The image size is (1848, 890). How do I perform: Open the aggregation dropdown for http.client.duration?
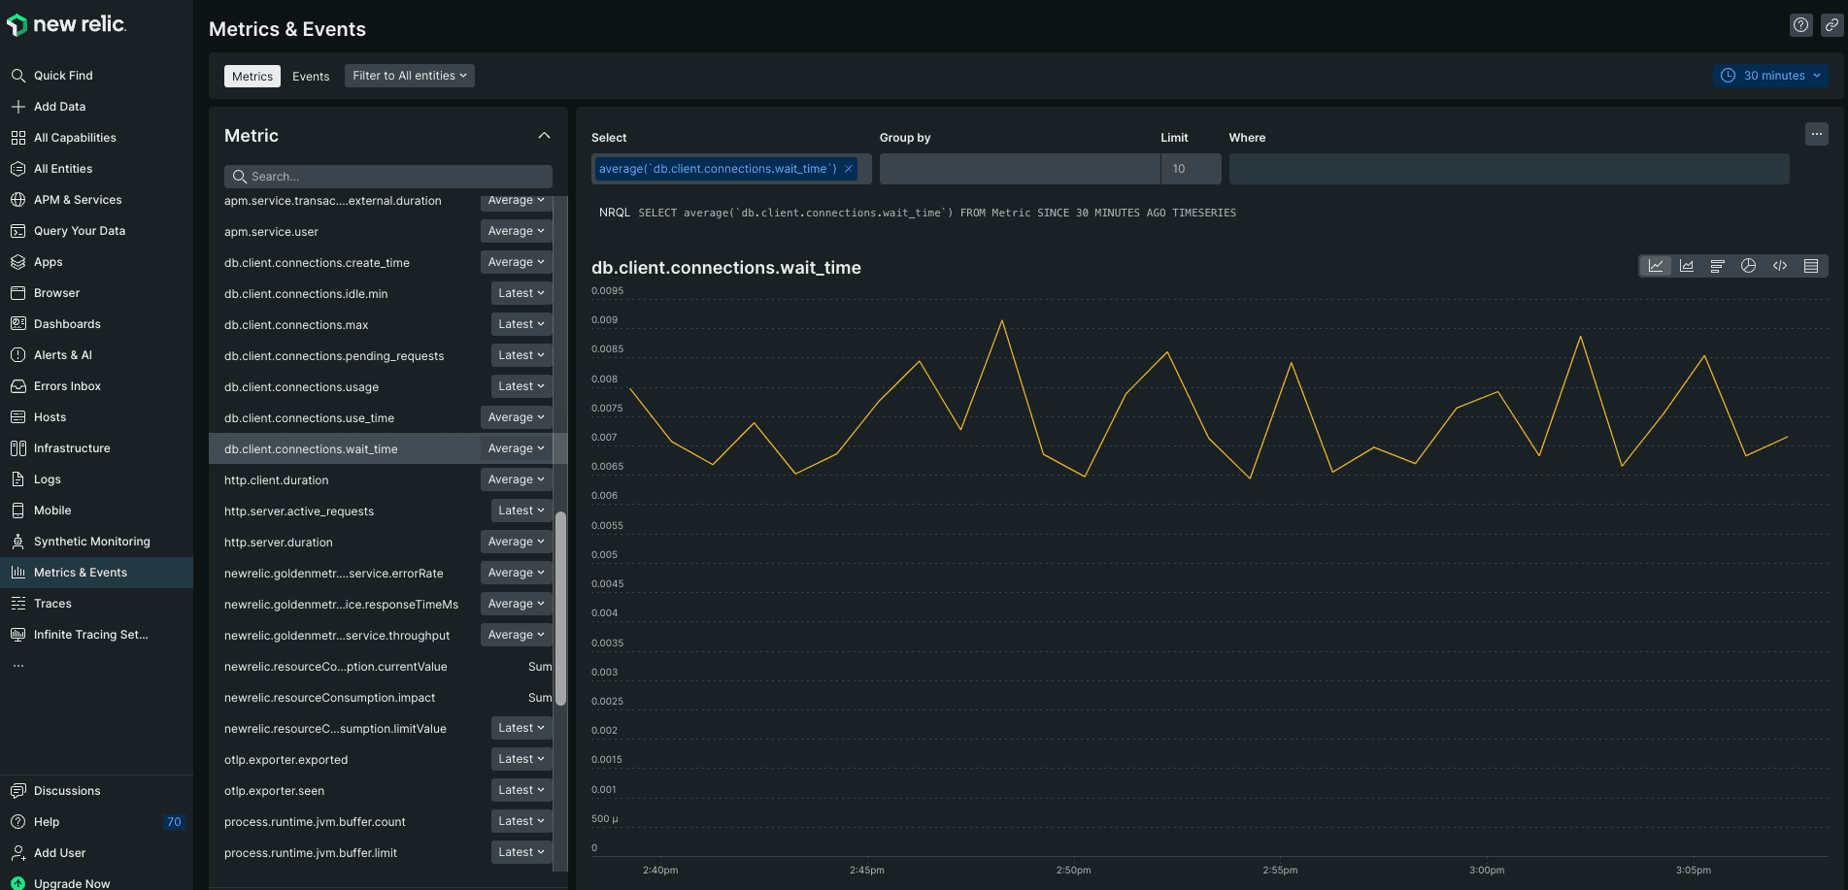pos(516,479)
